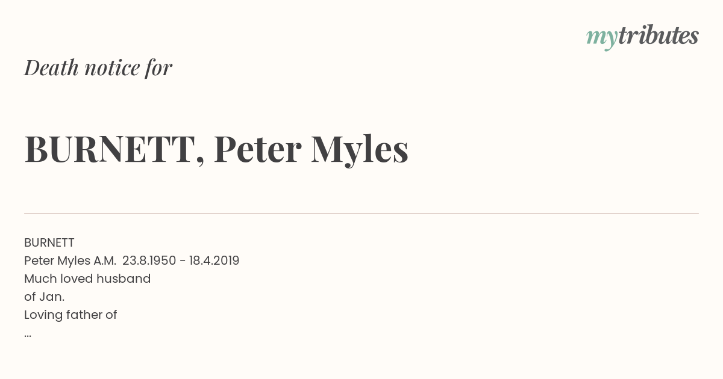The width and height of the screenshot is (723, 379).
Task: Click the birth date 23.8.1950
Action: click(149, 260)
